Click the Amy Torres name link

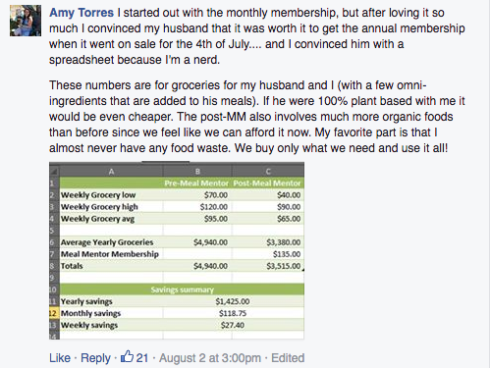(x=82, y=13)
